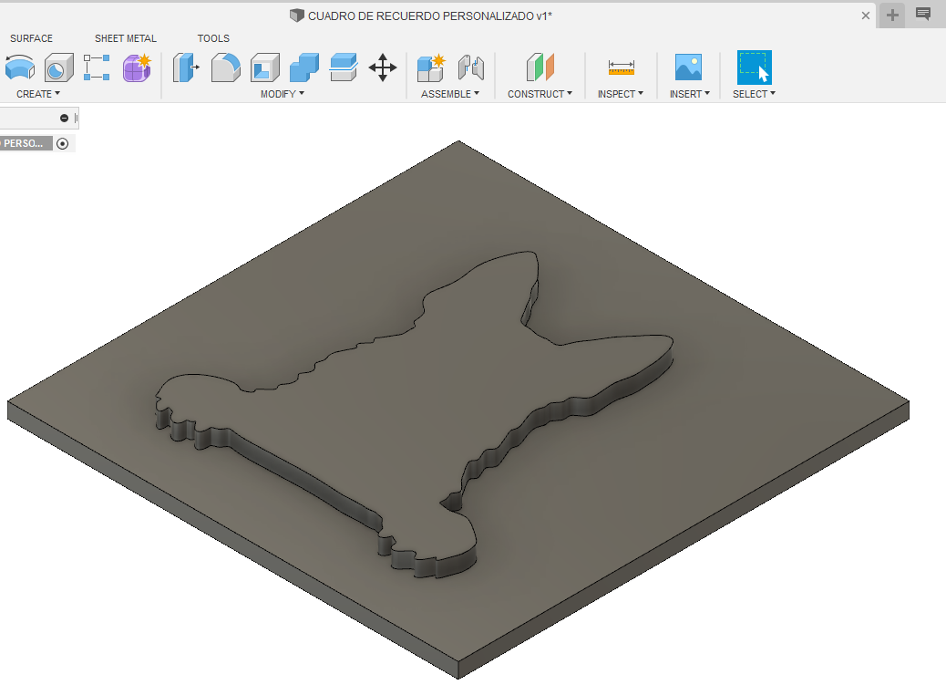This screenshot has height=685, width=946.
Task: Open the Combine bodies tool
Action: [304, 67]
